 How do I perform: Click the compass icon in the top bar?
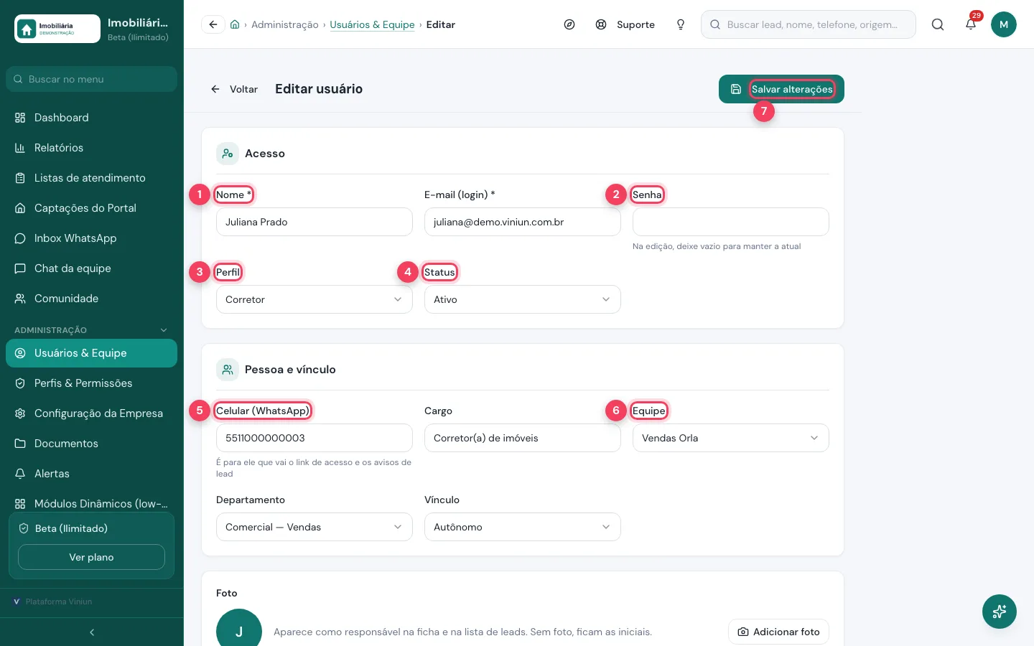(569, 24)
